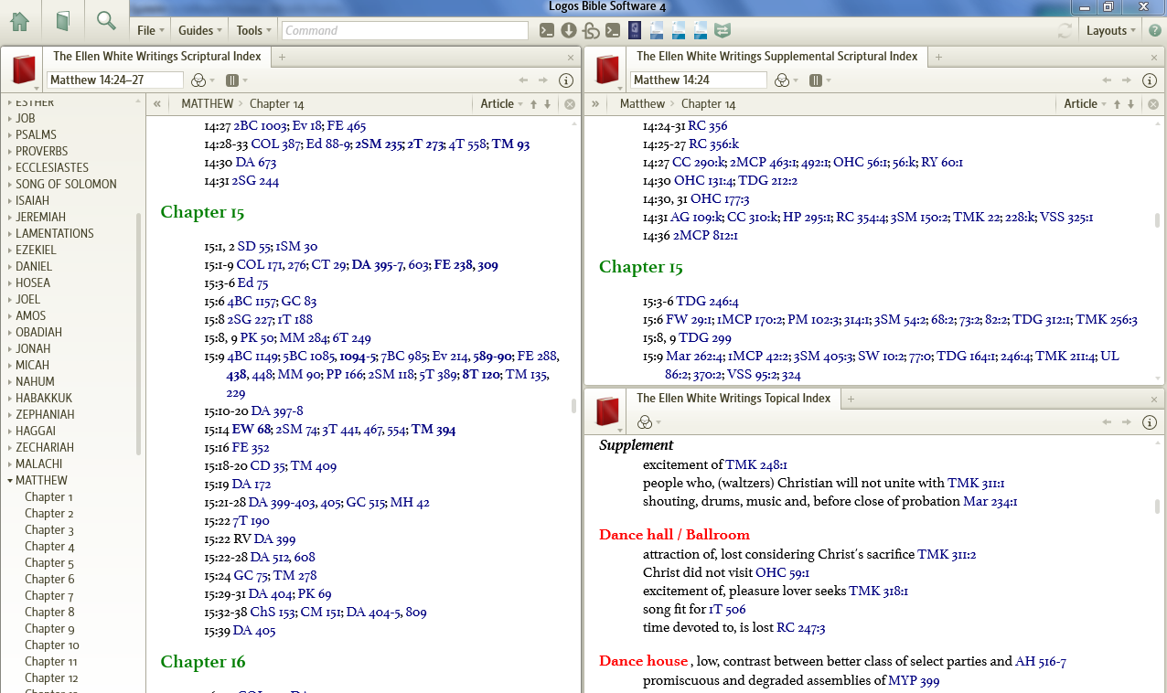Screen dimensions: 1167x693
Task: Open Article navigation dropdown in Scriptural Index
Action: [502, 104]
